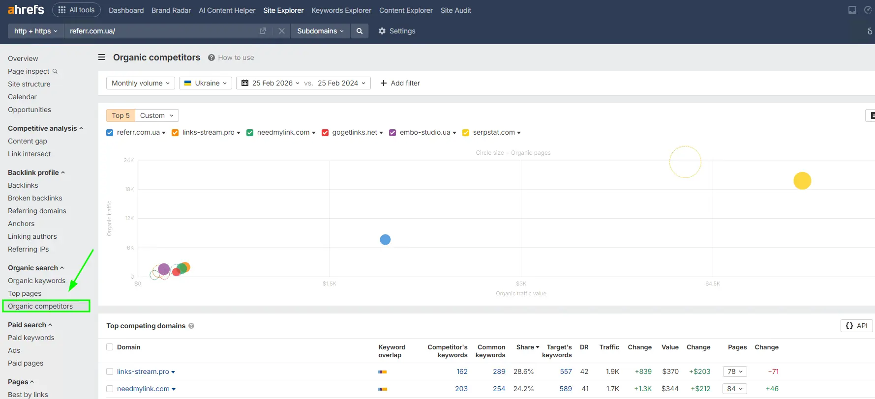The width and height of the screenshot is (875, 399).
Task: Click keyword overlap bar for links-stream.pro
Action: tap(383, 372)
